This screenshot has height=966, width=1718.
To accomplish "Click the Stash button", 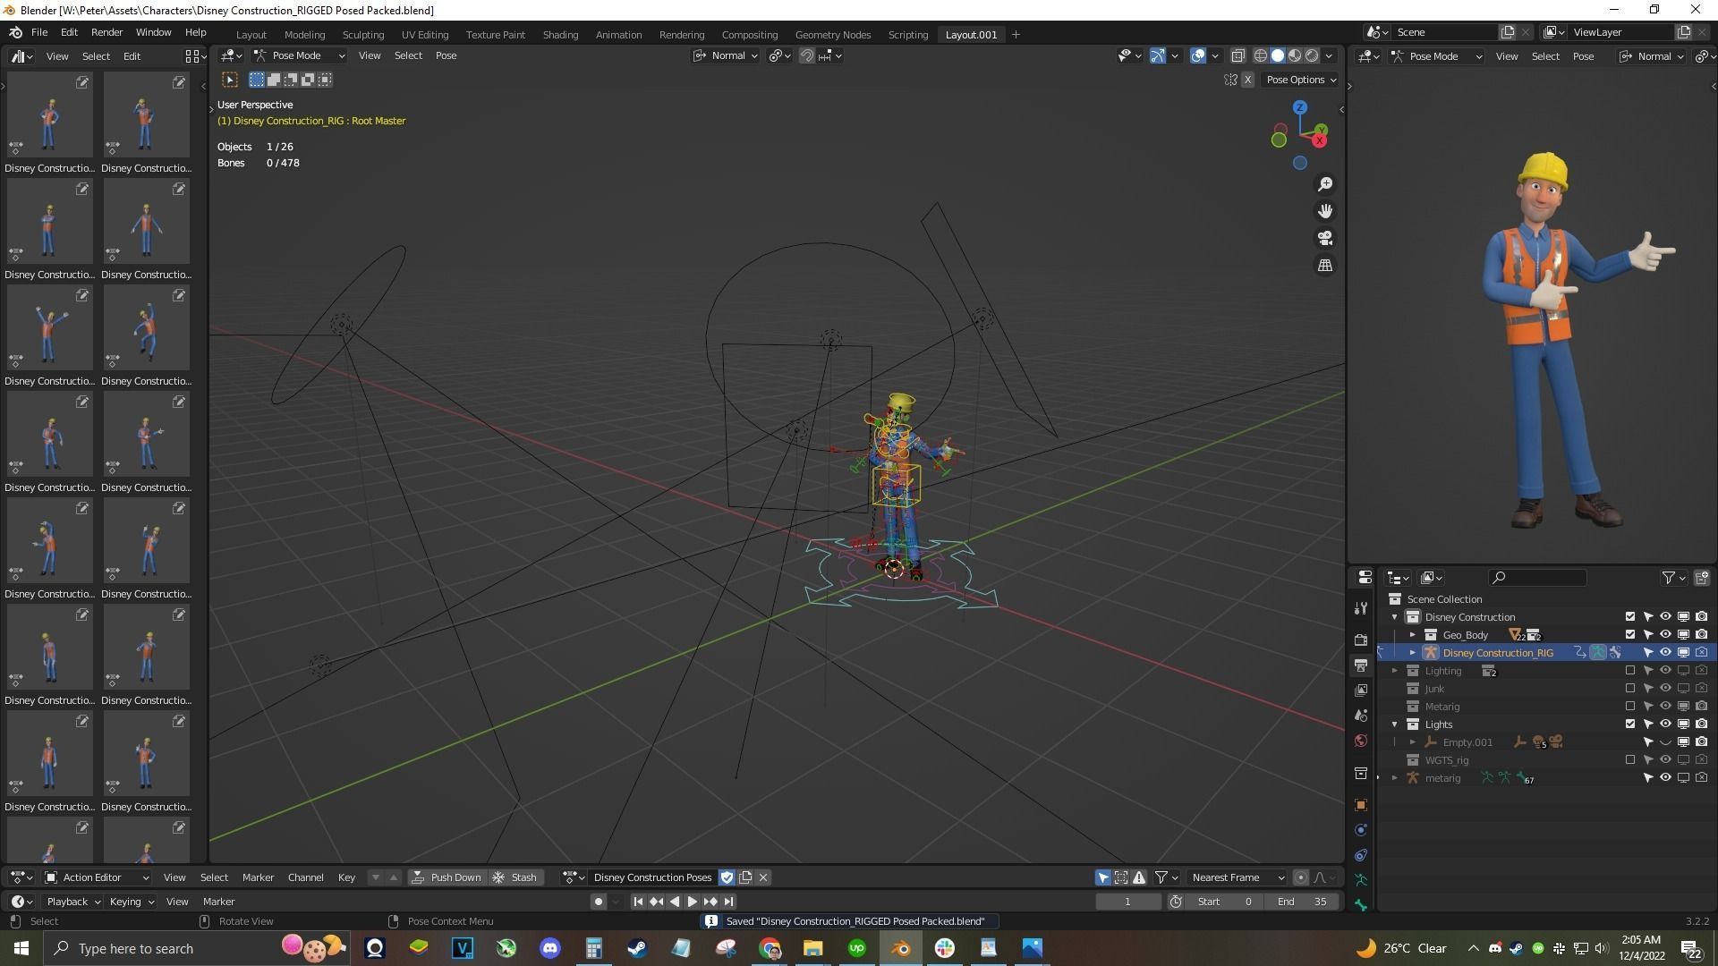I will [515, 877].
